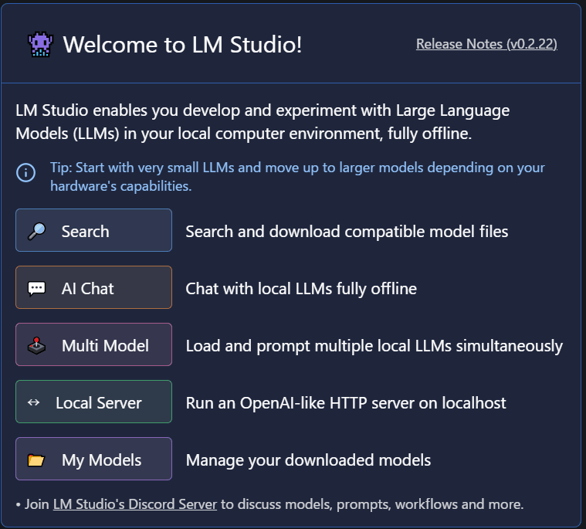
Task: Follow the LM Studio's Discord Server link
Action: [x=135, y=504]
